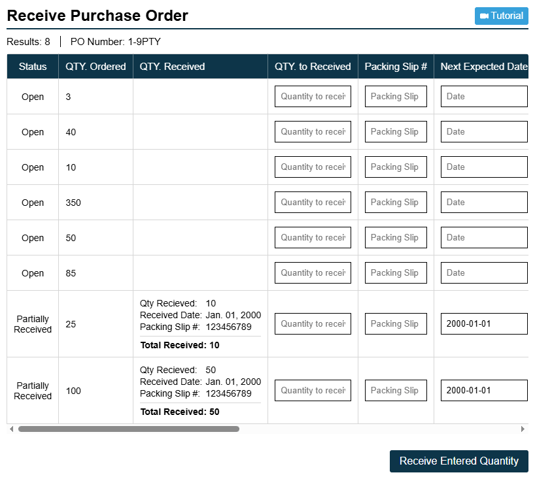Click Quantity to receive field for 100 ordered row
The width and height of the screenshot is (535, 477).
tap(313, 390)
